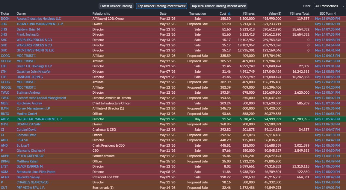
Task: Open ILMN ticker link
Action: (4, 108)
